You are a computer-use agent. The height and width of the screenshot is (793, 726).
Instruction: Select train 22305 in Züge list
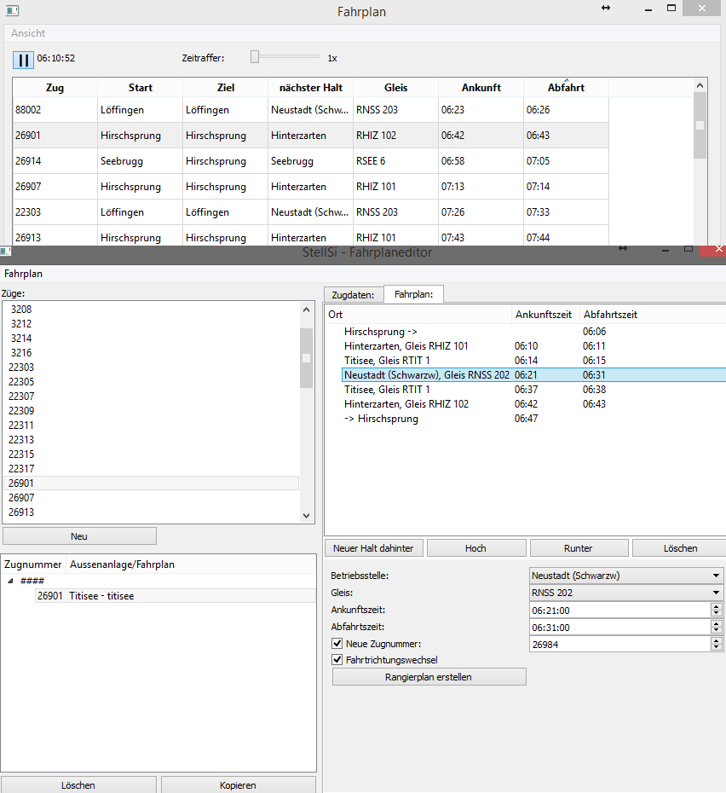point(152,382)
